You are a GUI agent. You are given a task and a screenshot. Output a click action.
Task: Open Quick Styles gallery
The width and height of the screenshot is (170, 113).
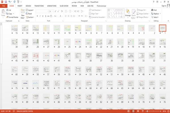[x=133, y=14]
